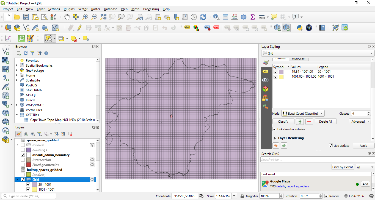The image size is (375, 200).
Task: Click the Delete All button
Action: coord(326,122)
